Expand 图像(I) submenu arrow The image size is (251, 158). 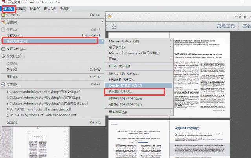170,58
